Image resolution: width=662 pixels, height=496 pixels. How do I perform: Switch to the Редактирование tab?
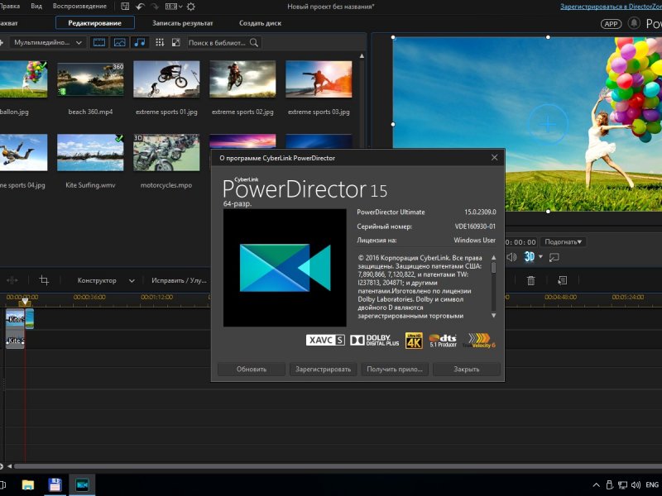pyautogui.click(x=95, y=23)
